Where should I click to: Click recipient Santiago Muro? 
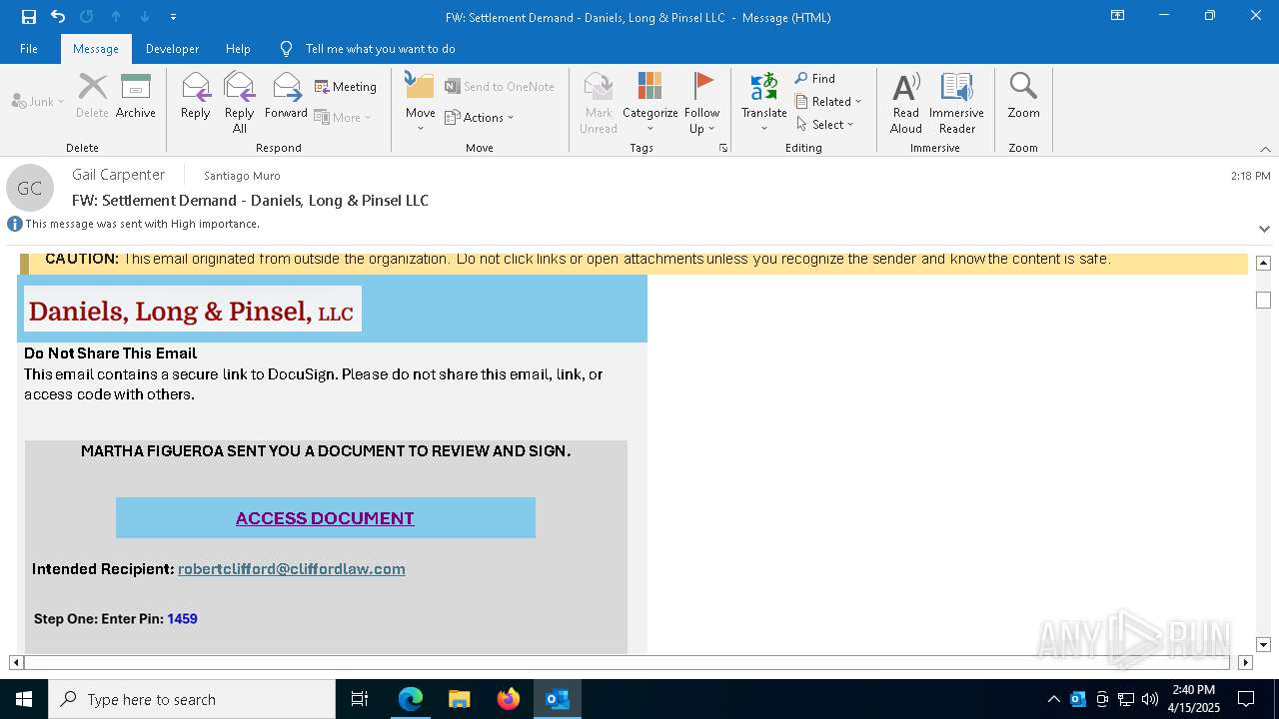242,176
